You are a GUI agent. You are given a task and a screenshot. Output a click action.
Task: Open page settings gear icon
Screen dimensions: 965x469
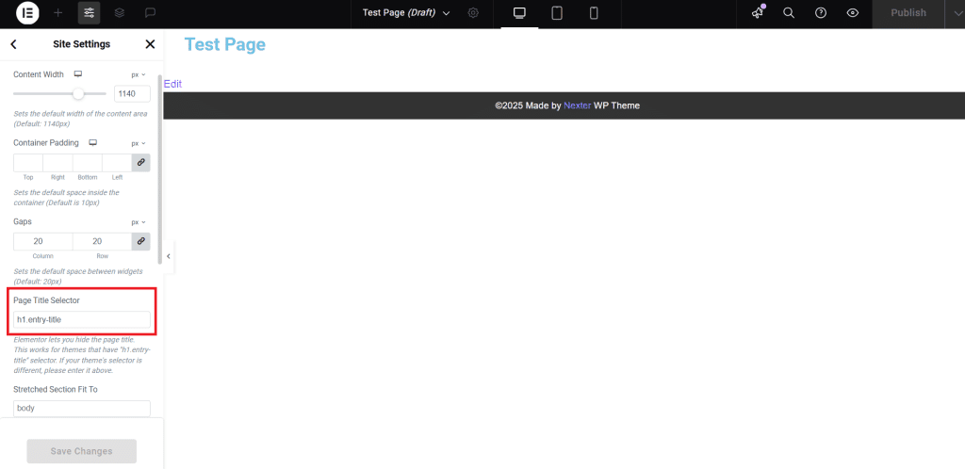coord(473,13)
